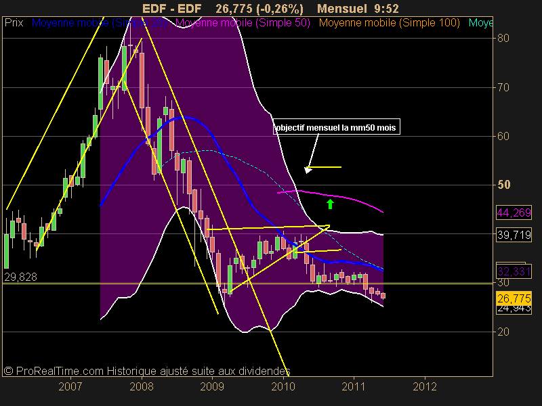This screenshot has width=542, height=406.
Task: Click the "Mensuel" timeframe label
Action: [x=341, y=8]
